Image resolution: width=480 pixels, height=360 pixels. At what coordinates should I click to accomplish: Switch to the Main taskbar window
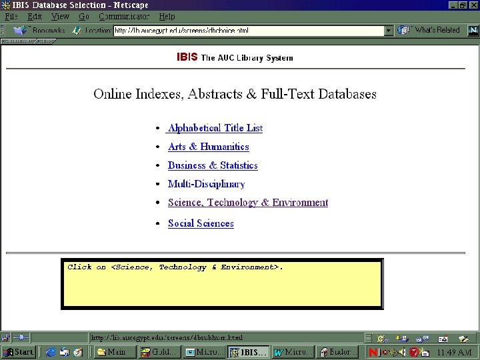pos(115,353)
